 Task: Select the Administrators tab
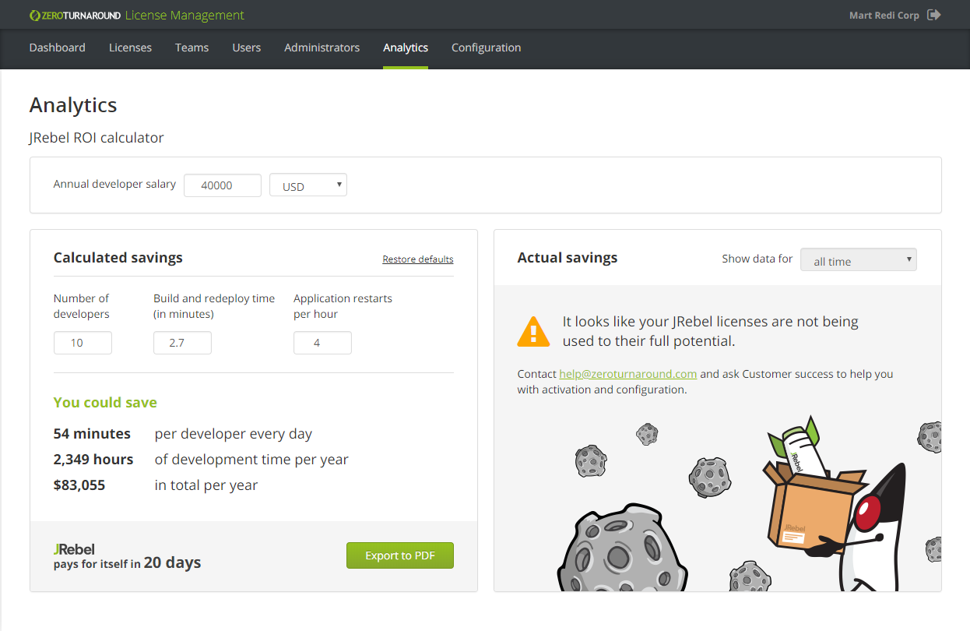click(x=322, y=48)
